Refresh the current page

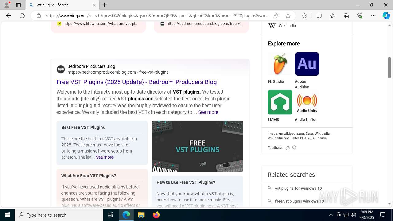(x=22, y=16)
